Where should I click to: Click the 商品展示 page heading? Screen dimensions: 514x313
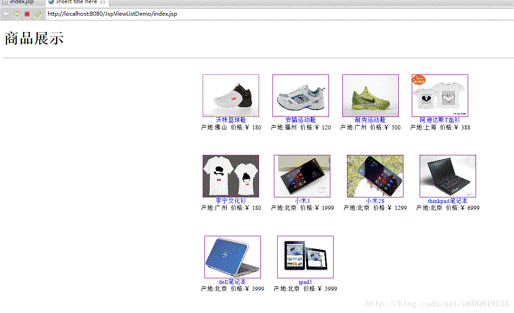(x=34, y=39)
